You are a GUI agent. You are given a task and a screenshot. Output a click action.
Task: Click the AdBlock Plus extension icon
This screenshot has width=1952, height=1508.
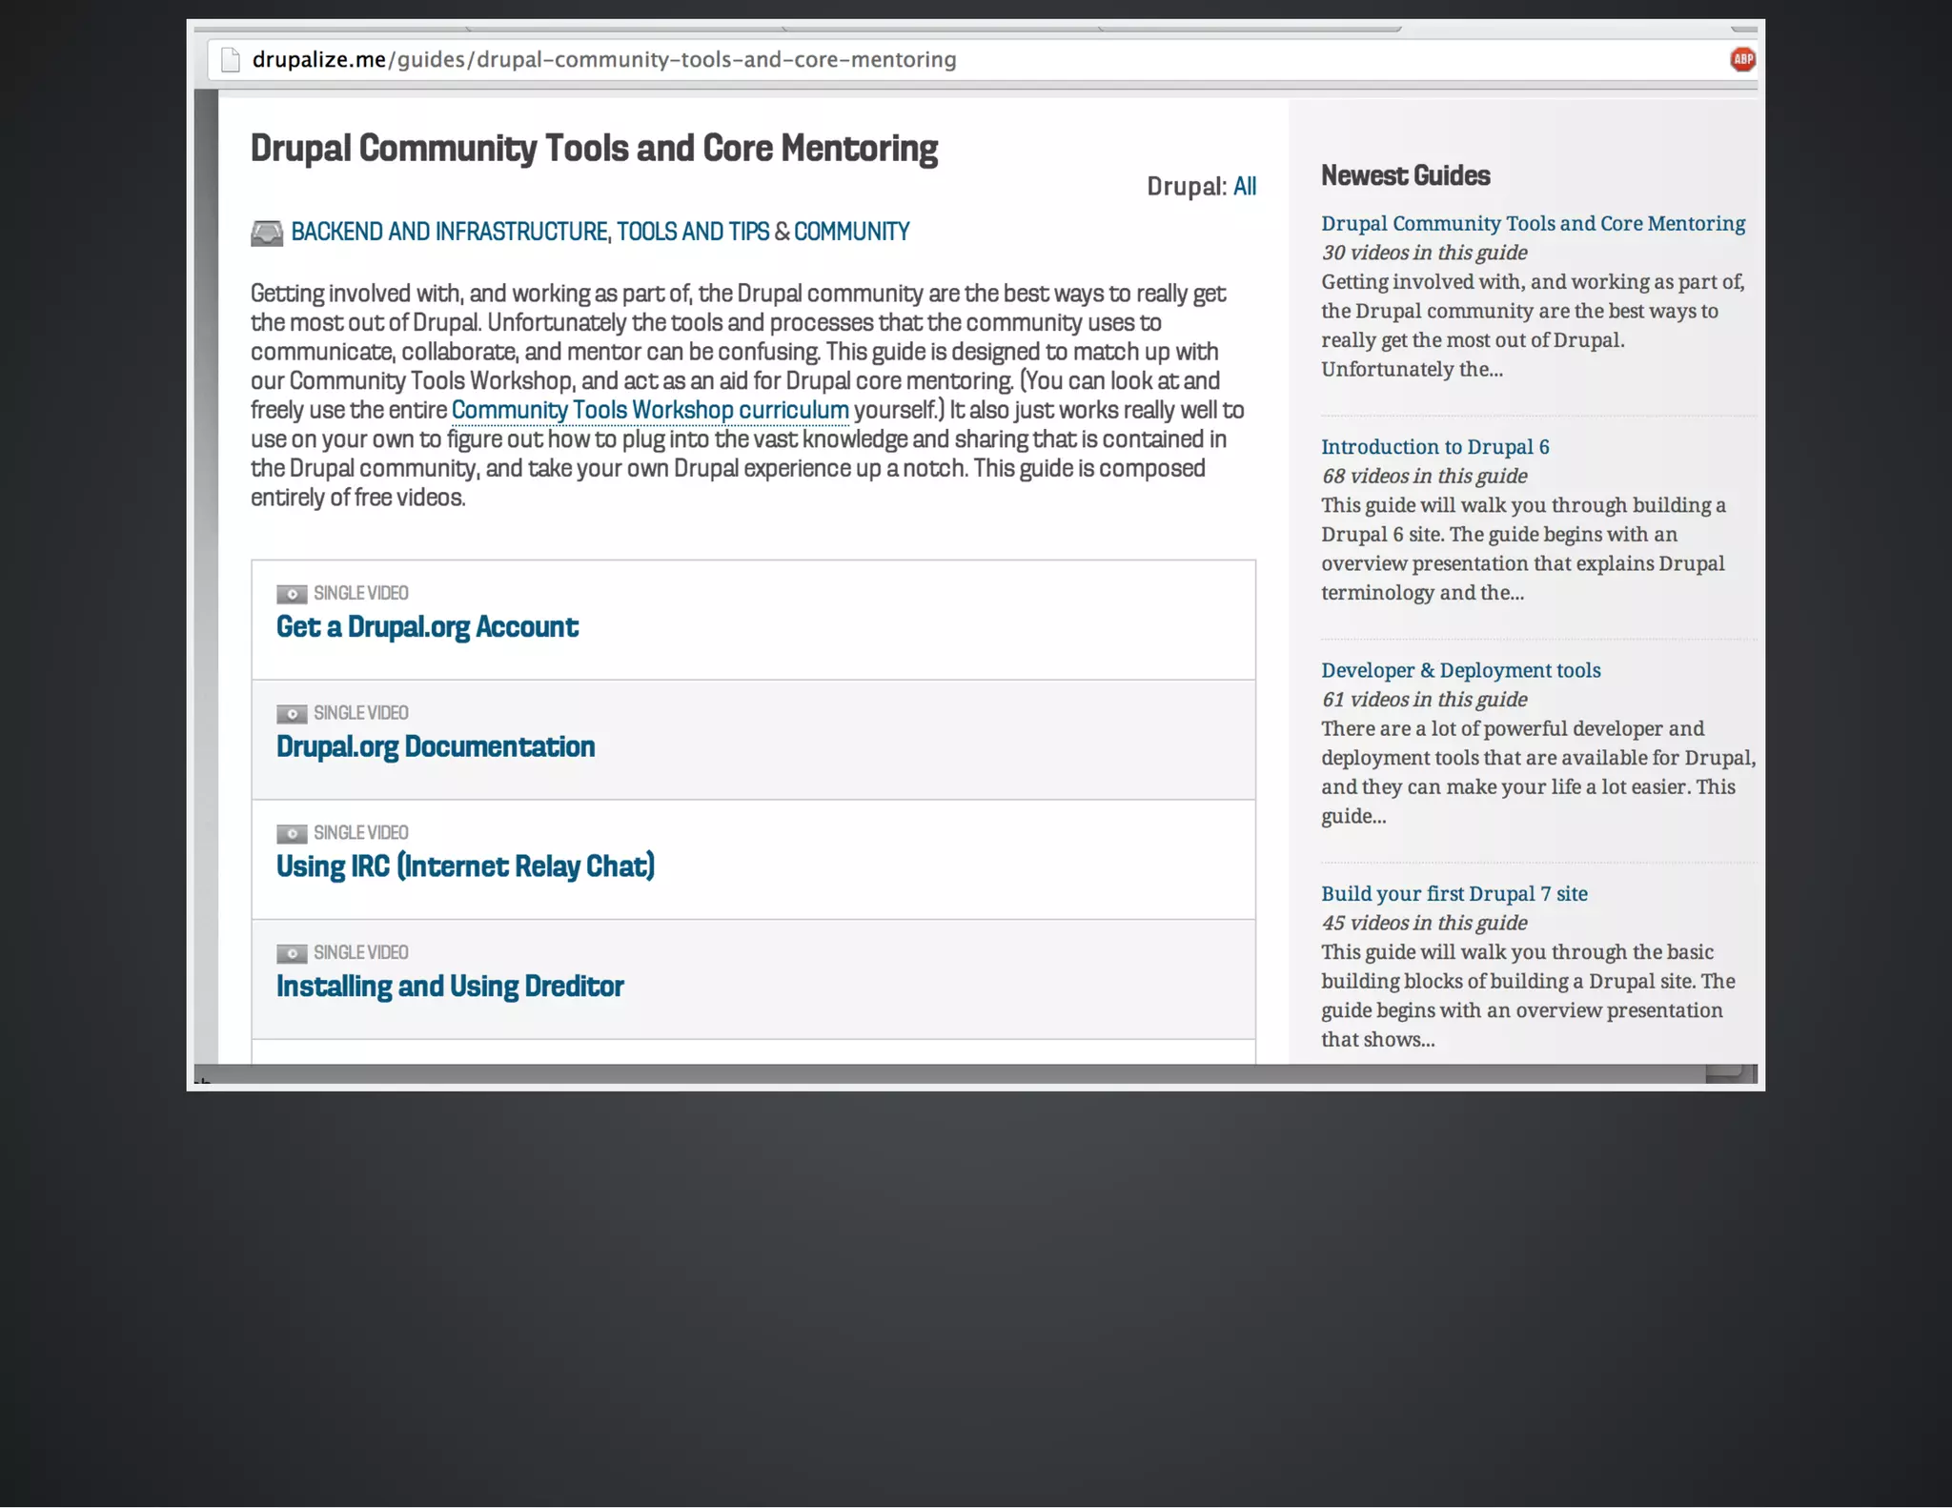(x=1742, y=59)
